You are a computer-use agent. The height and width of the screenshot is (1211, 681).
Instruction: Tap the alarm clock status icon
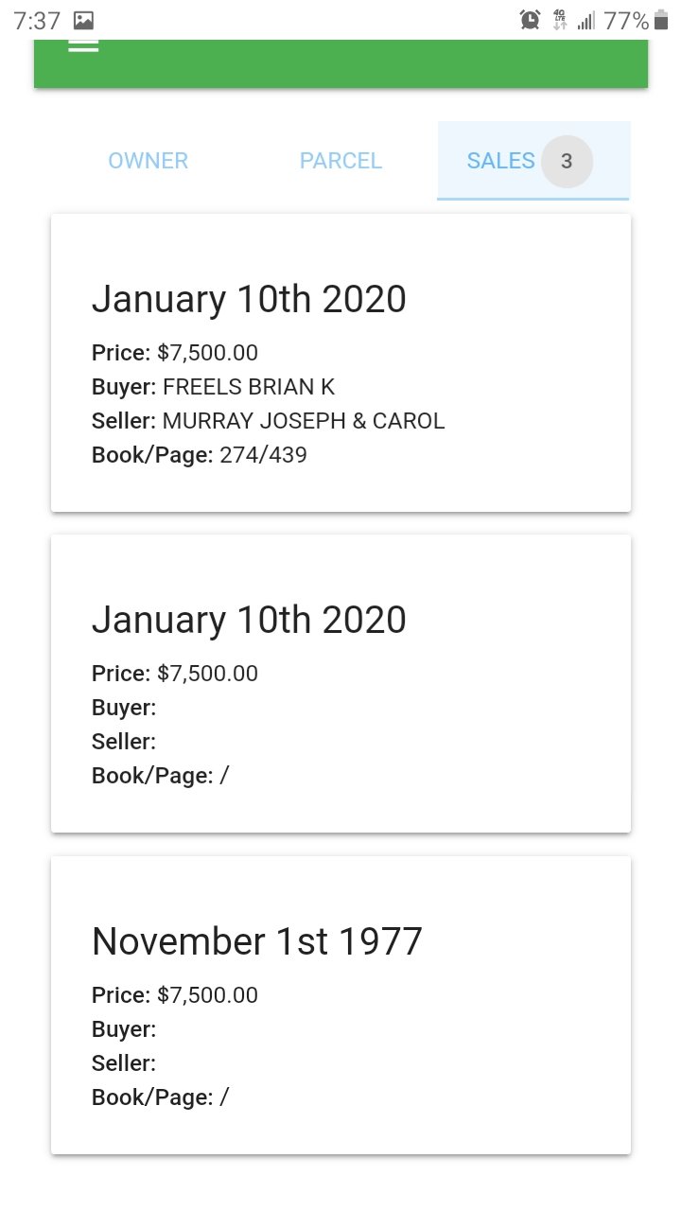point(531,20)
